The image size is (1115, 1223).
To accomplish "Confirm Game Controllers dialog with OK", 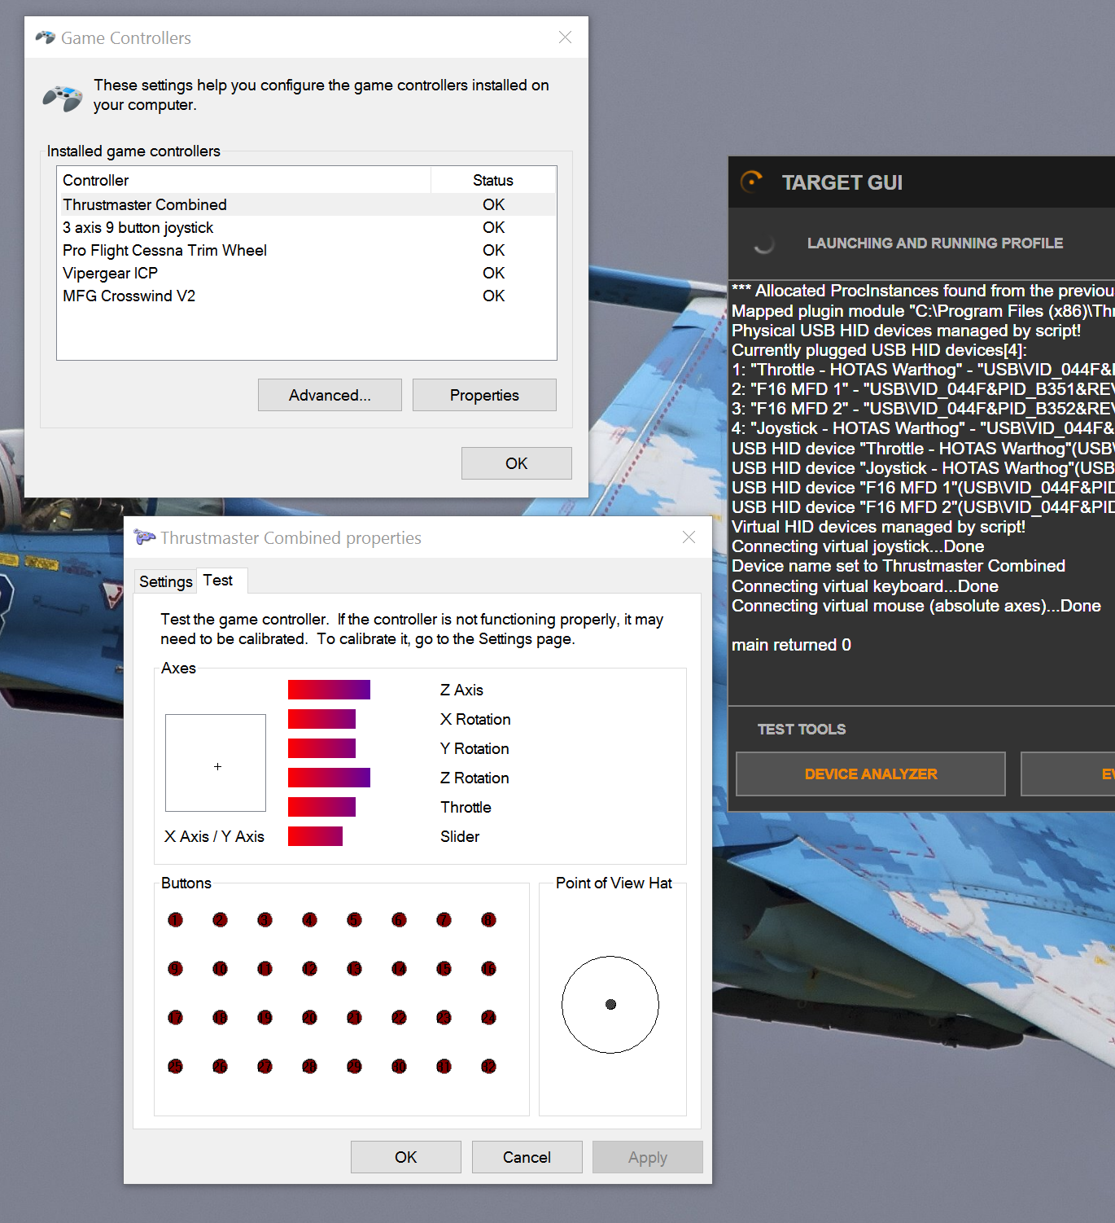I will (x=516, y=463).
